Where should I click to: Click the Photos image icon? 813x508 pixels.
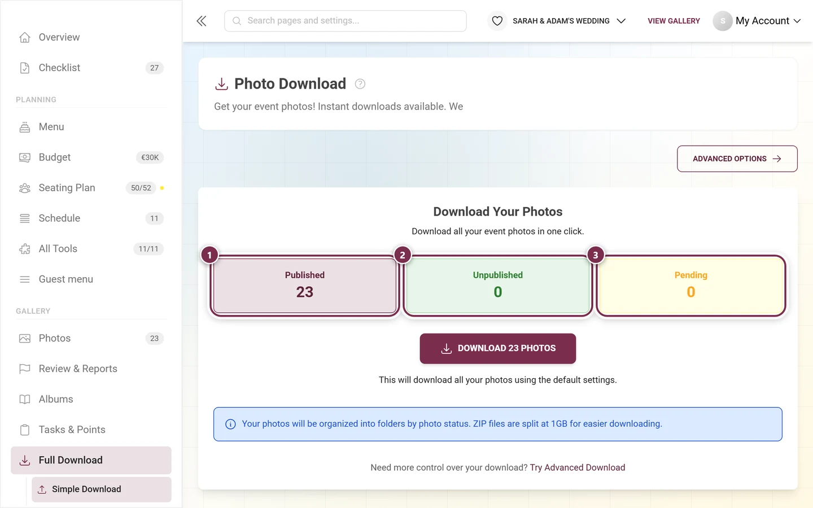(25, 339)
